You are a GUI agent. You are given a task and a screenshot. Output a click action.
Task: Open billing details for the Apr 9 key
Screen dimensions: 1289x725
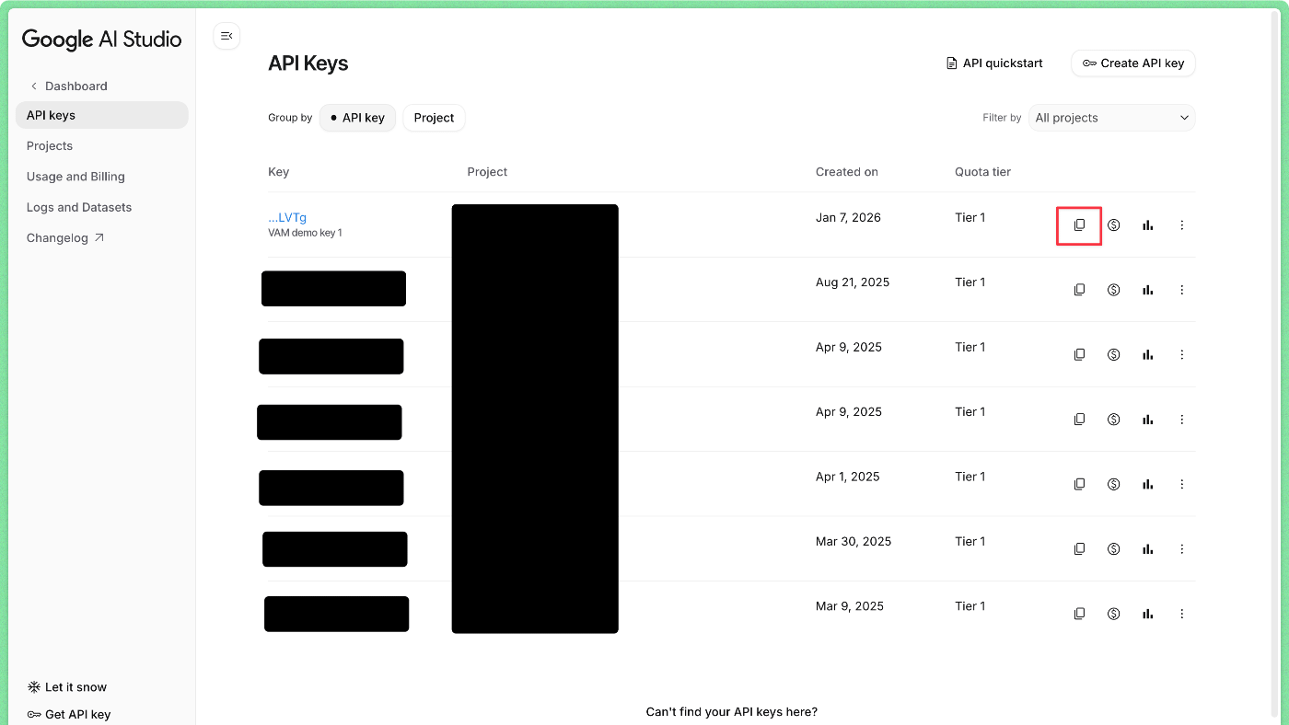point(1113,354)
